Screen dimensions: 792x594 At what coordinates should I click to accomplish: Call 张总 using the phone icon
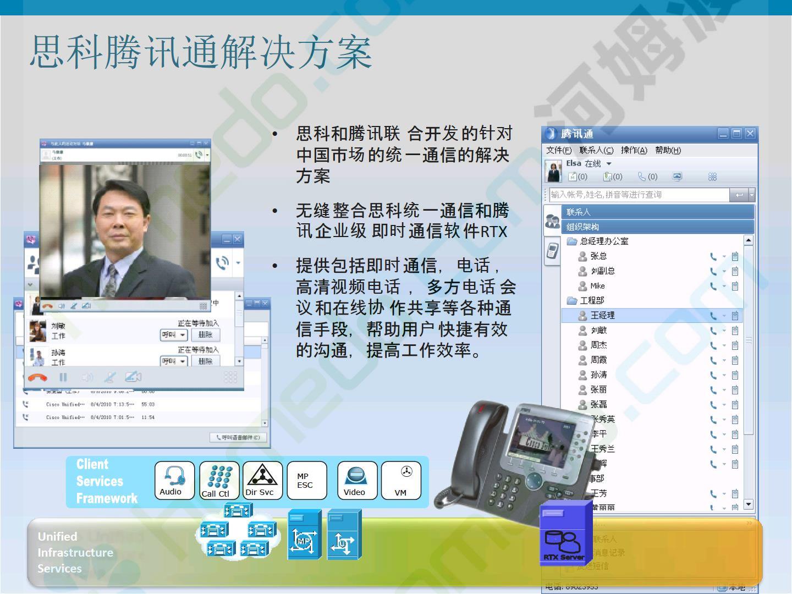713,256
